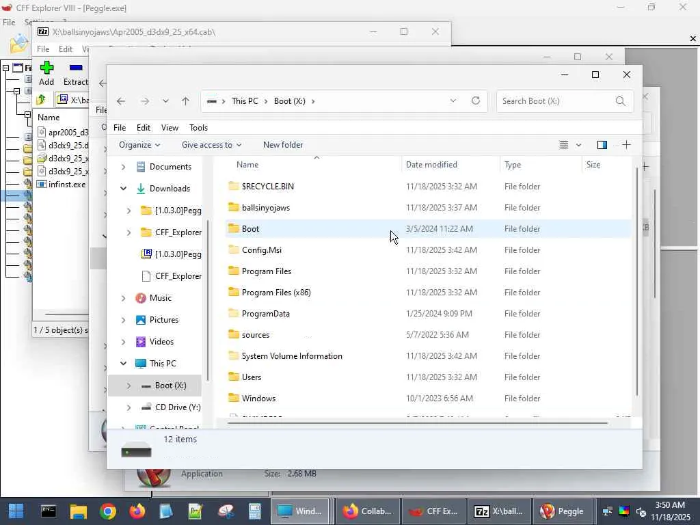Open the View menu in Explorer
Viewport: 700px width, 525px height.
click(170, 128)
